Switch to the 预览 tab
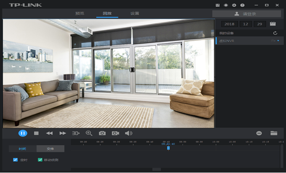The height and width of the screenshot is (173, 286). [x=80, y=13]
